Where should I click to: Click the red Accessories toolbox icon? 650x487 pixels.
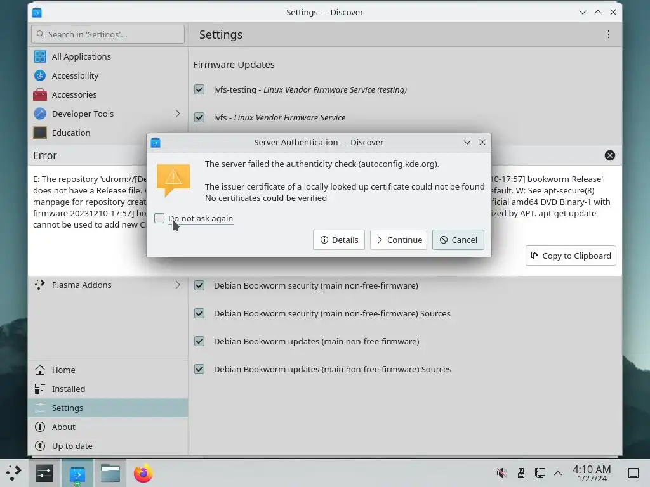40,94
